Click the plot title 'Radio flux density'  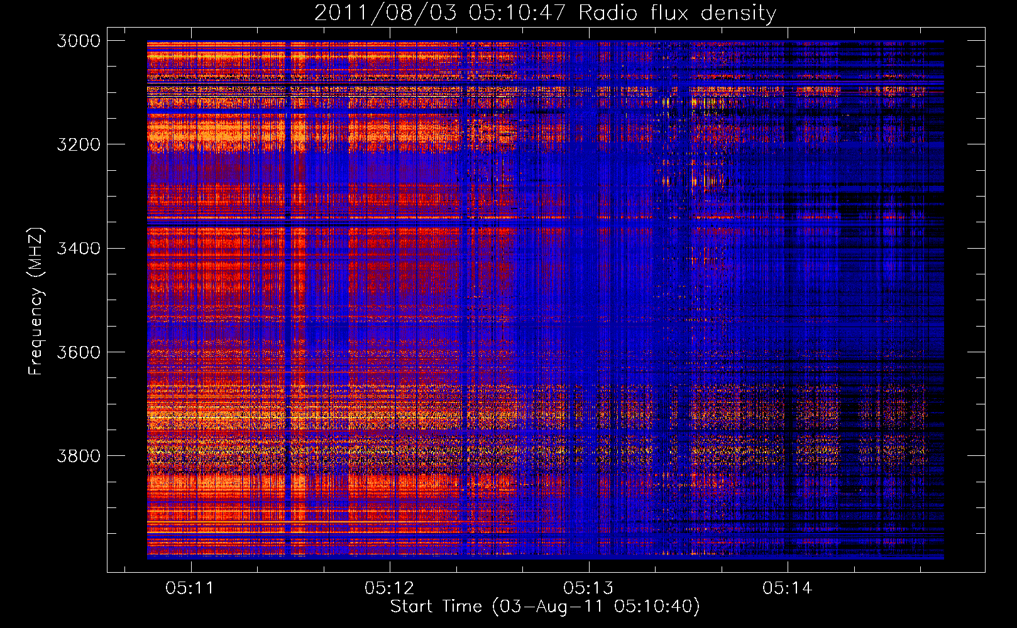tap(678, 13)
